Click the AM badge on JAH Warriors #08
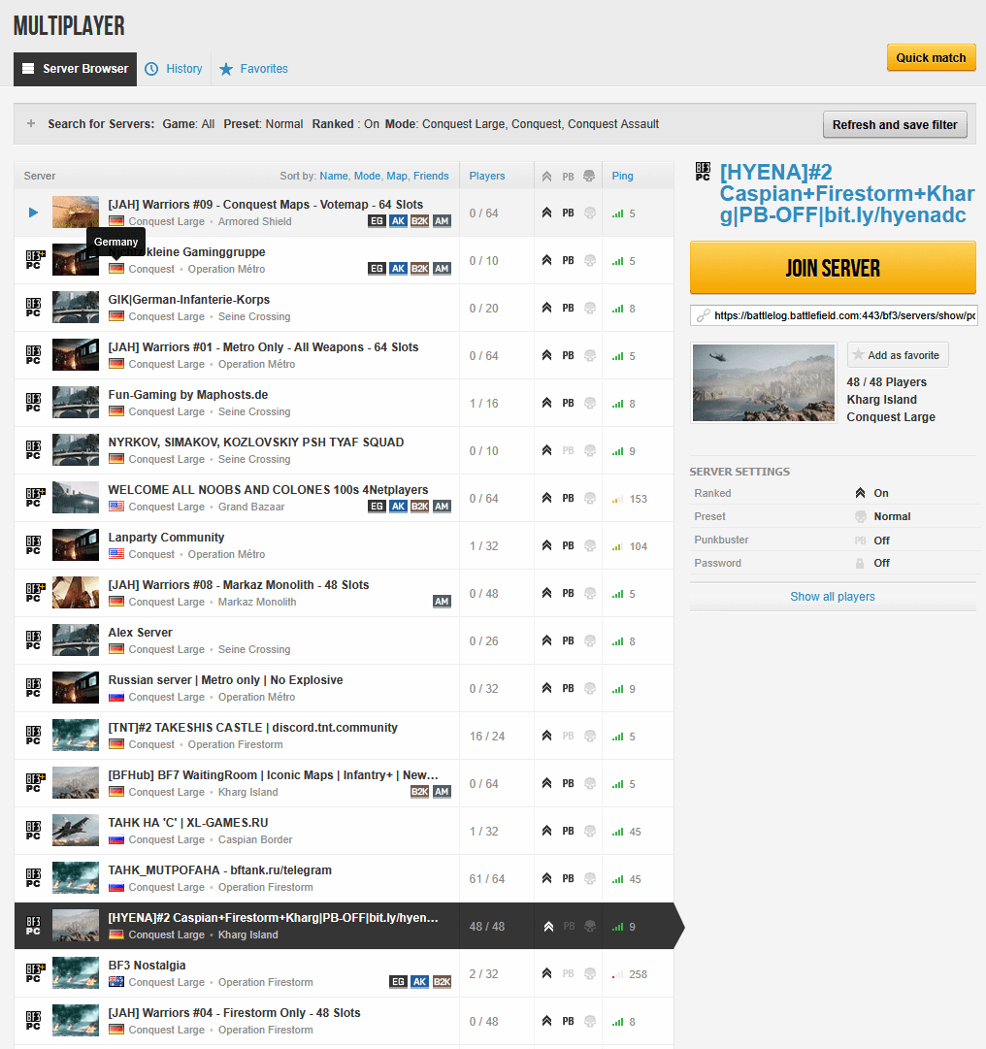 pyautogui.click(x=442, y=602)
